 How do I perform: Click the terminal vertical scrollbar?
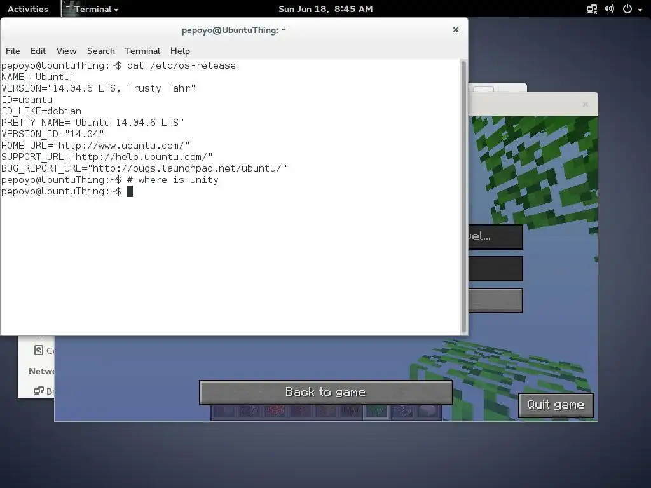463,196
